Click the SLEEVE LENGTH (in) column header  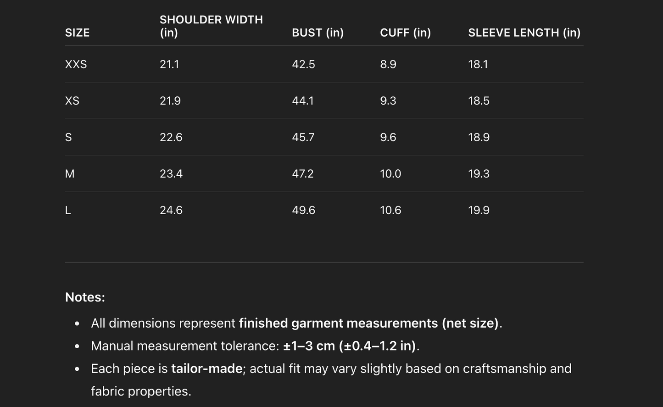click(x=524, y=33)
